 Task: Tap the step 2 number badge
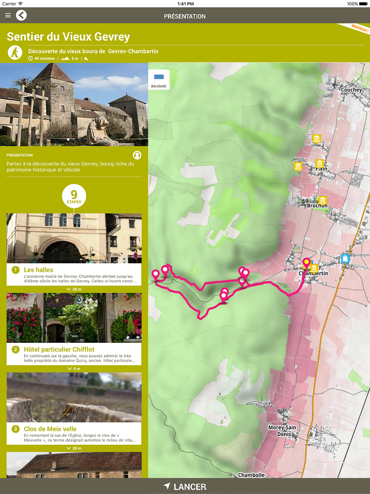coord(16,350)
